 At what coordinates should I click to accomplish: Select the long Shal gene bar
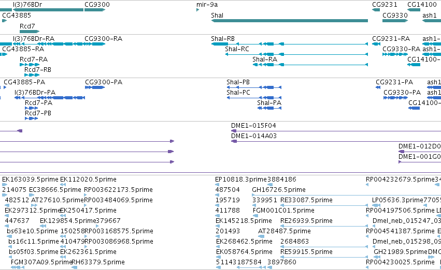[x=289, y=21]
